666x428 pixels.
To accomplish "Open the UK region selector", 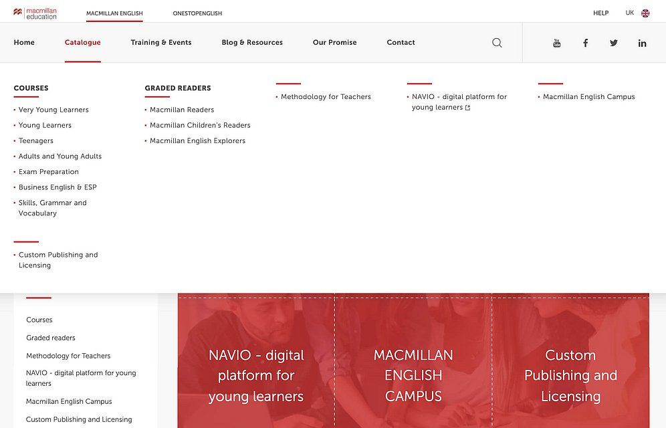I will [629, 13].
